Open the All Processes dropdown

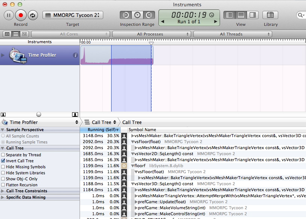(x=151, y=34)
